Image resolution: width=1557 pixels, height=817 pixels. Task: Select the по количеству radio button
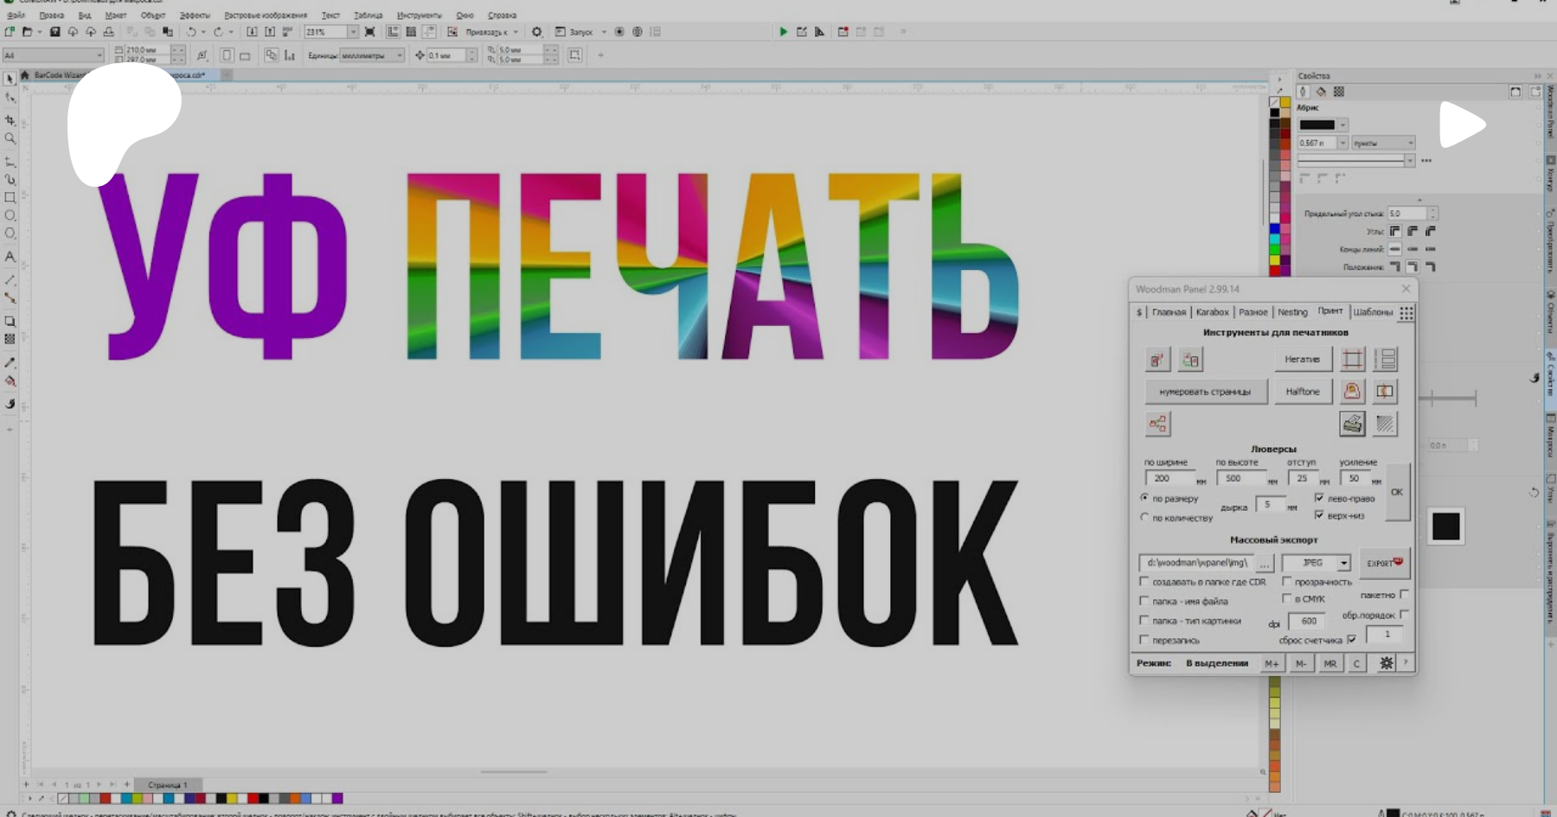click(x=1144, y=517)
